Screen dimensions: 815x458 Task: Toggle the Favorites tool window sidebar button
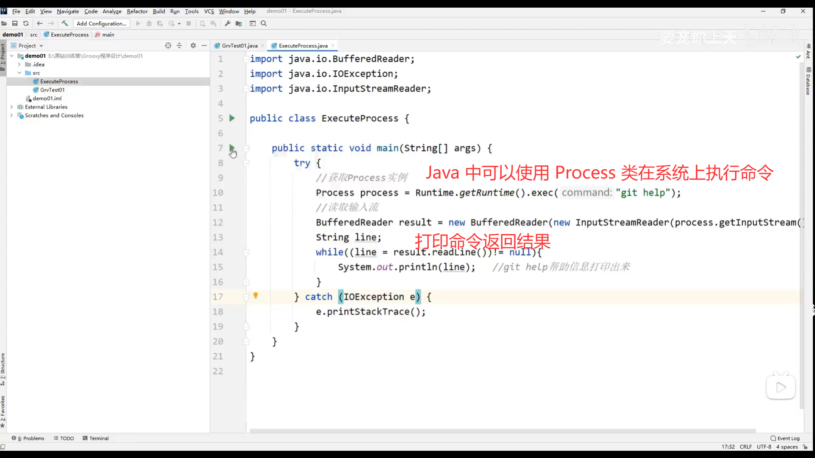3,411
